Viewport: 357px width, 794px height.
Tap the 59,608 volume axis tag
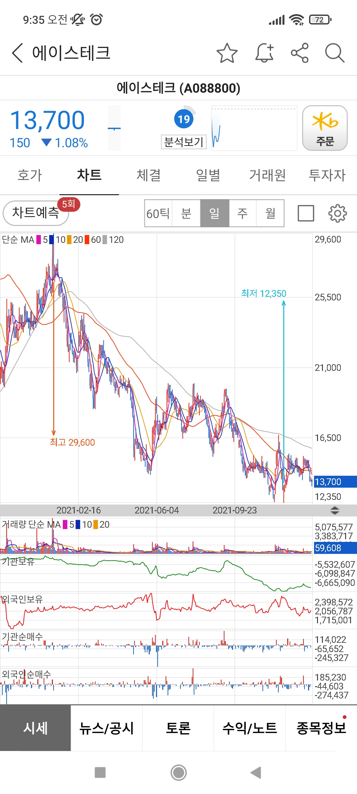[x=335, y=548]
